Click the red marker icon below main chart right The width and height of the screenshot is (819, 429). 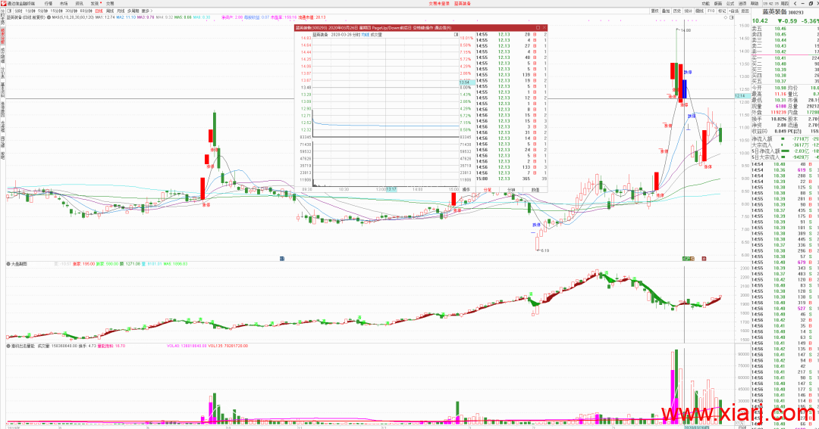(704, 258)
